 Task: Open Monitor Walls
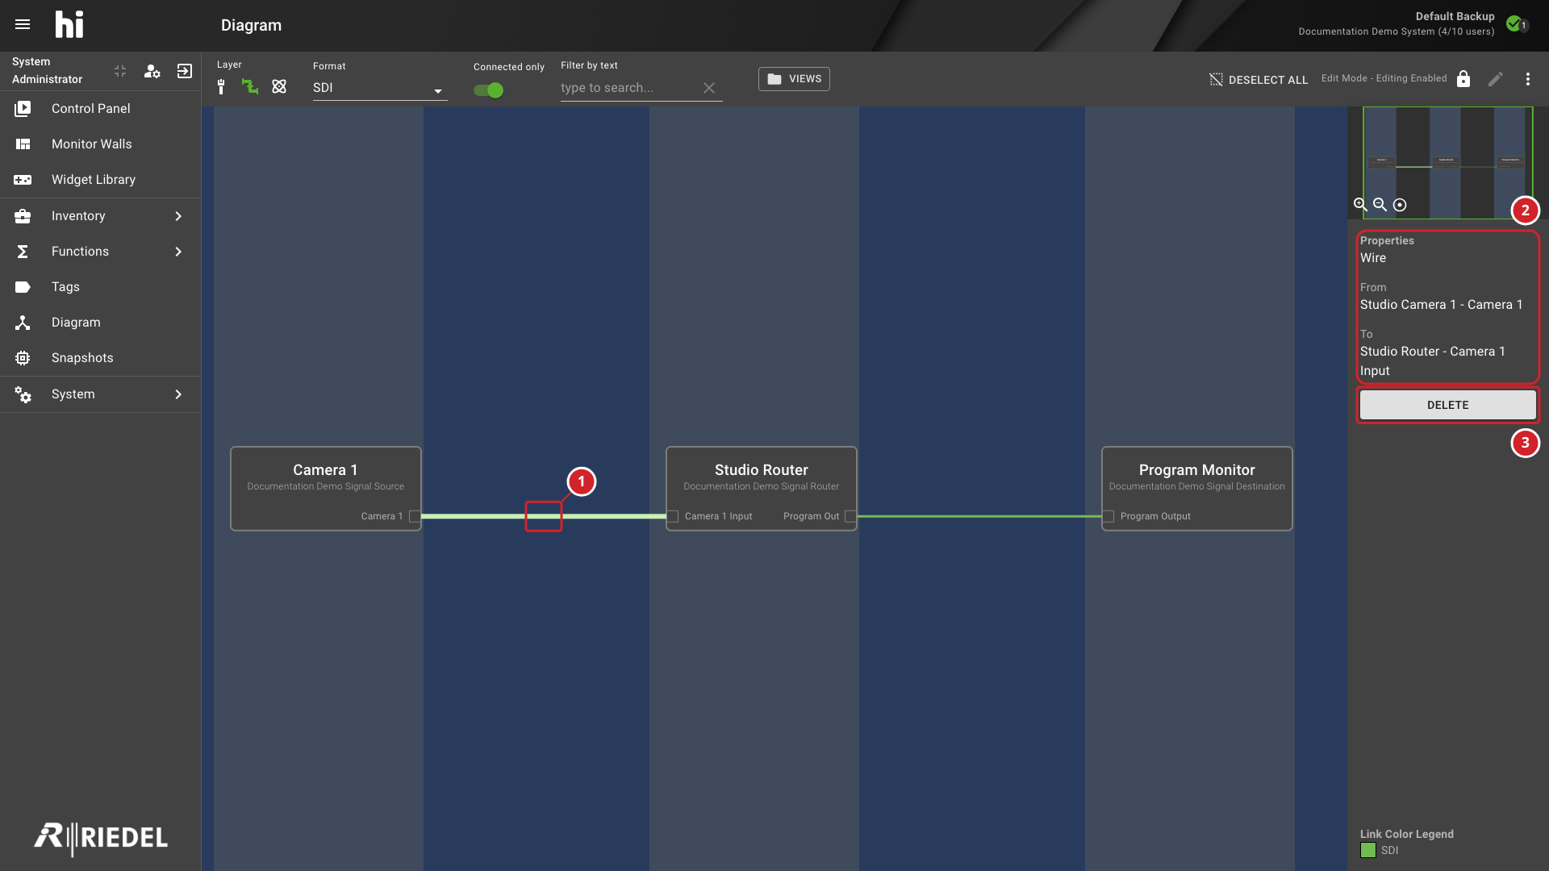point(101,144)
